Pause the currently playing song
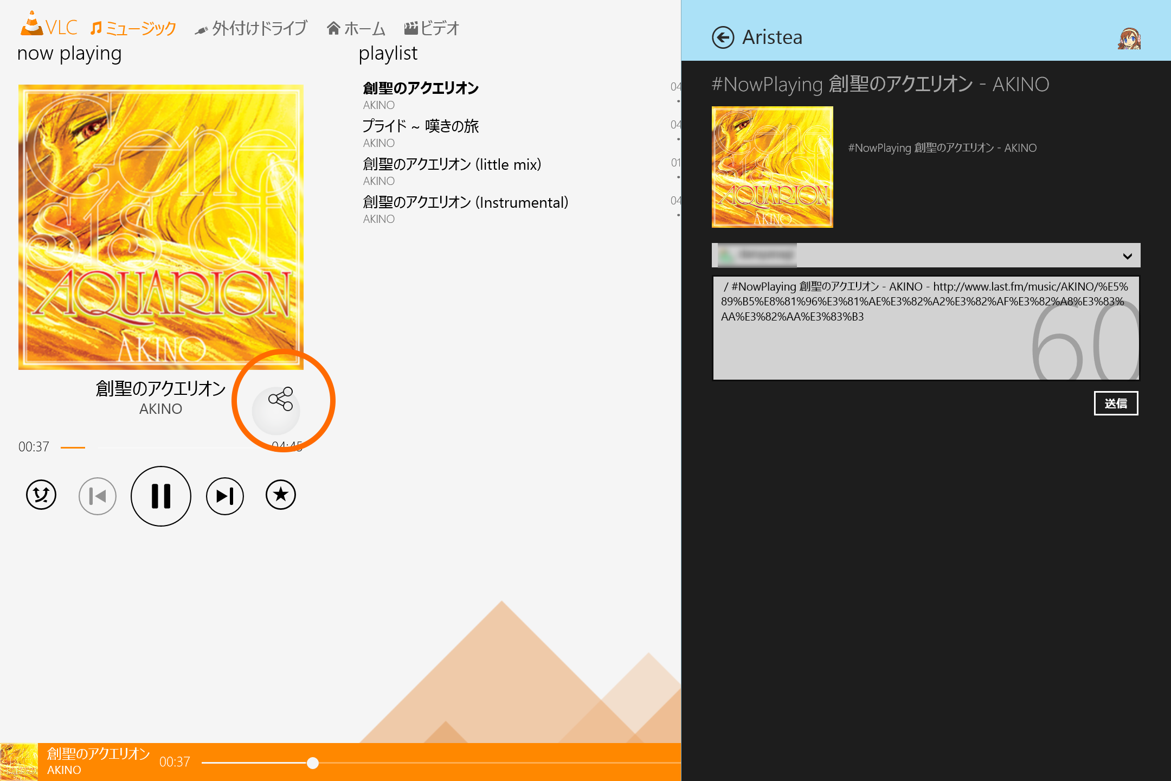Image resolution: width=1171 pixels, height=781 pixels. click(x=160, y=496)
